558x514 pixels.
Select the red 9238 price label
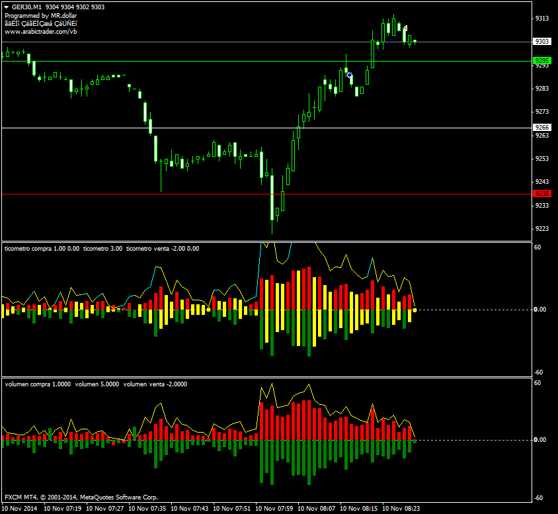click(542, 193)
